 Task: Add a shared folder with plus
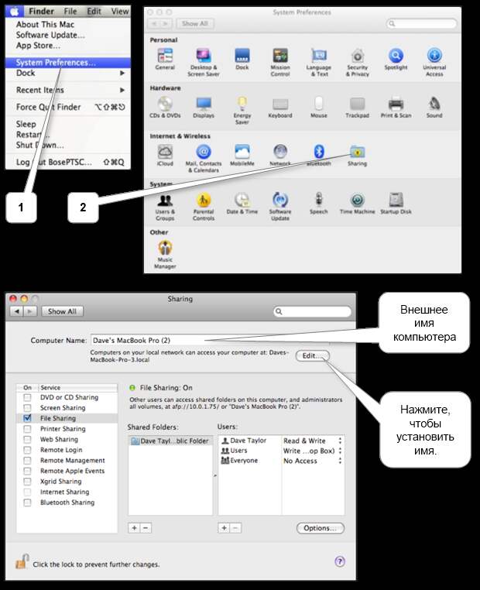[x=134, y=528]
